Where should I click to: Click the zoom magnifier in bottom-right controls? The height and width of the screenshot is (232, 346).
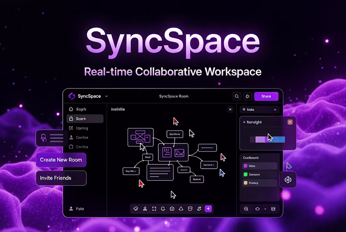[246, 209]
